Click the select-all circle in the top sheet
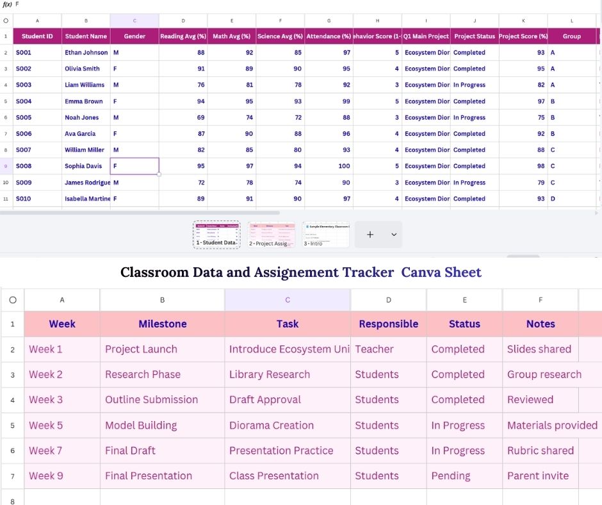602x505 pixels. [x=6, y=21]
